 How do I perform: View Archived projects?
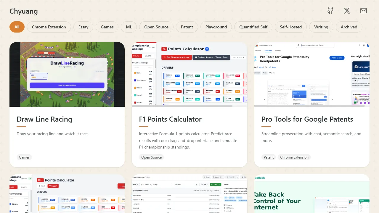point(349,27)
